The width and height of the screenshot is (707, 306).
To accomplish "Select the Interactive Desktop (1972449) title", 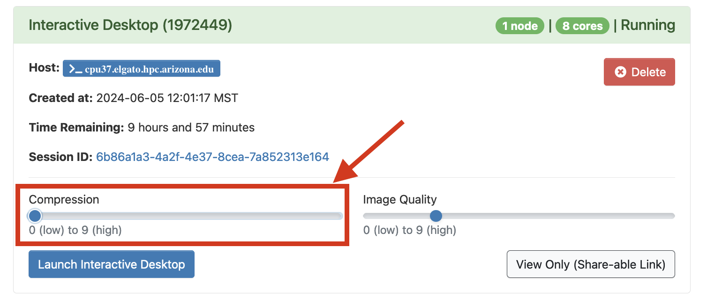I will coord(130,25).
